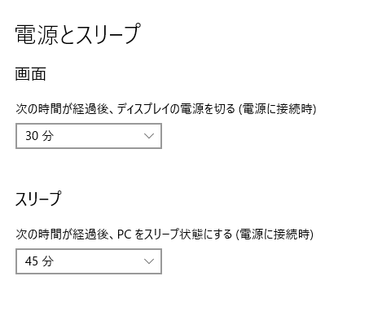Click 次の時間が経過後 in the display label
Screen dimensions: 382x320
click(x=62, y=109)
